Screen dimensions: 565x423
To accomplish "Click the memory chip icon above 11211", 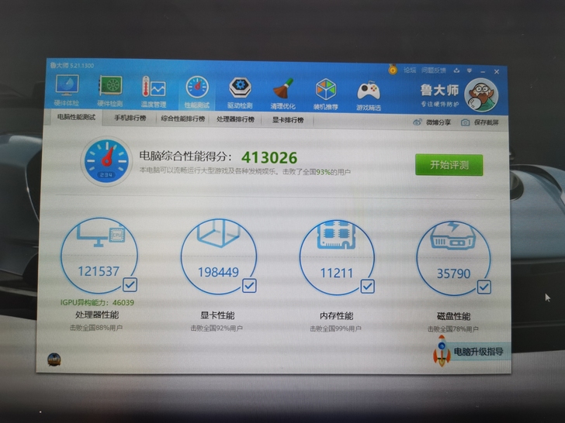I will click(x=336, y=235).
